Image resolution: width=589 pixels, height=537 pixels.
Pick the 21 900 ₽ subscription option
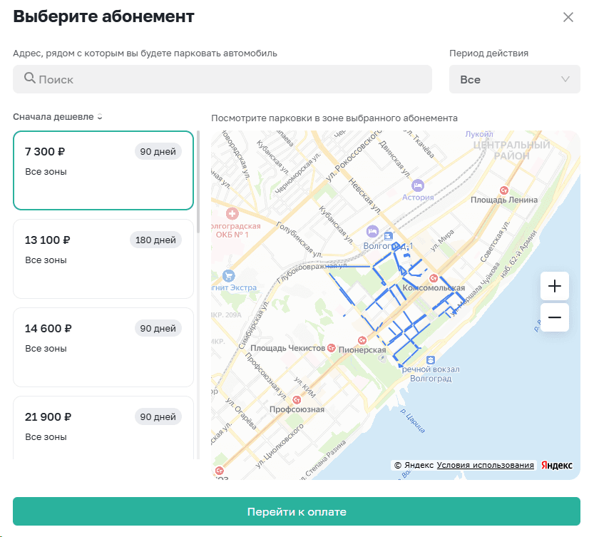pyautogui.click(x=103, y=428)
